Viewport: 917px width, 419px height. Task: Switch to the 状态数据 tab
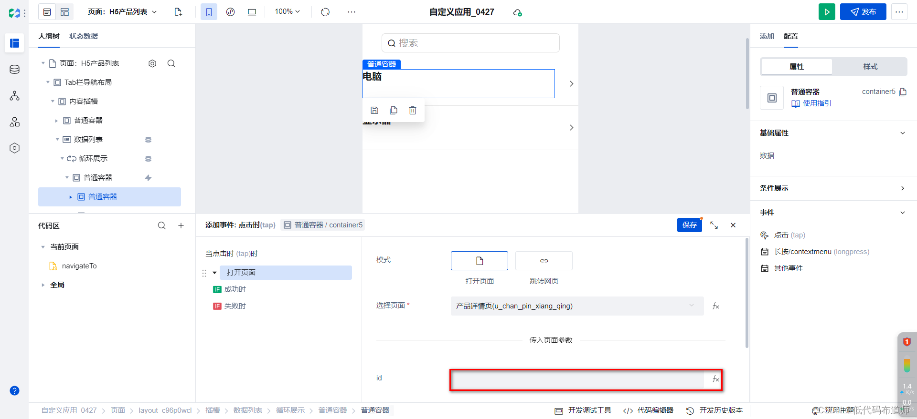84,36
